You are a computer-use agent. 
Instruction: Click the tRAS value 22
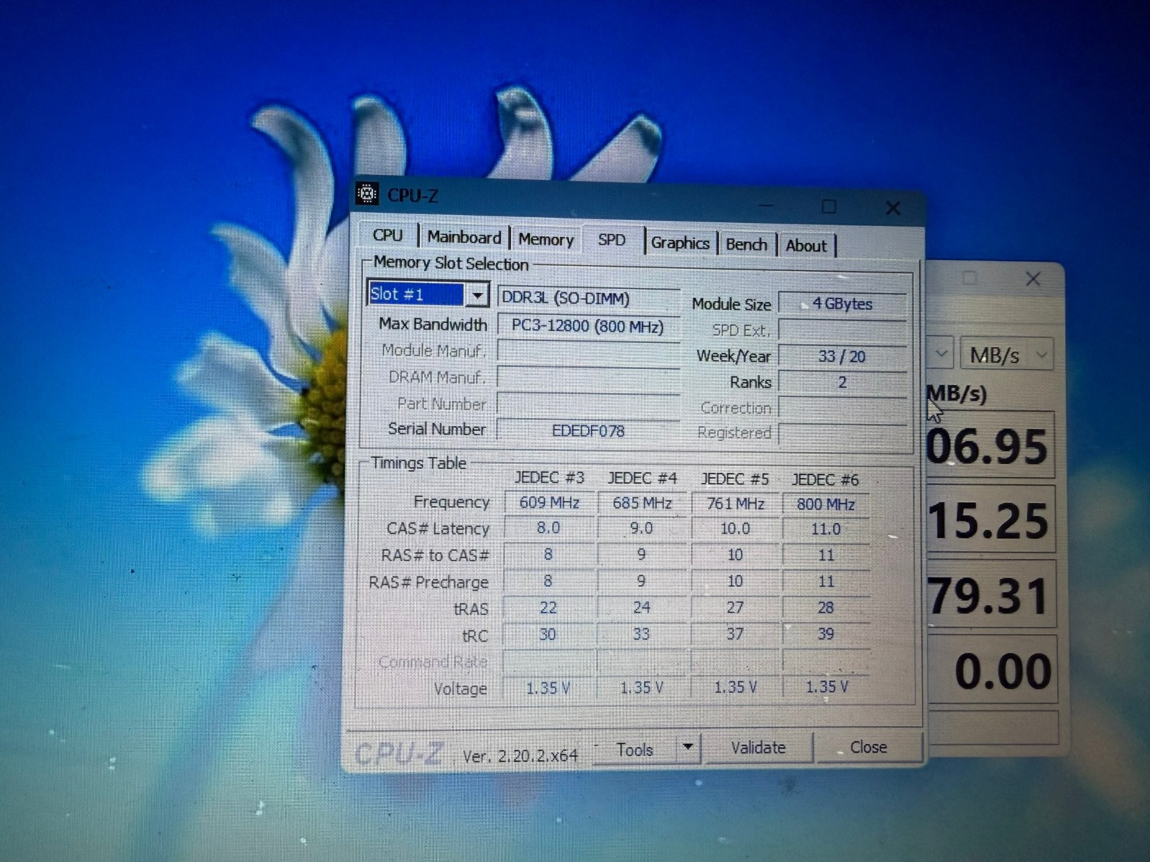click(x=548, y=608)
